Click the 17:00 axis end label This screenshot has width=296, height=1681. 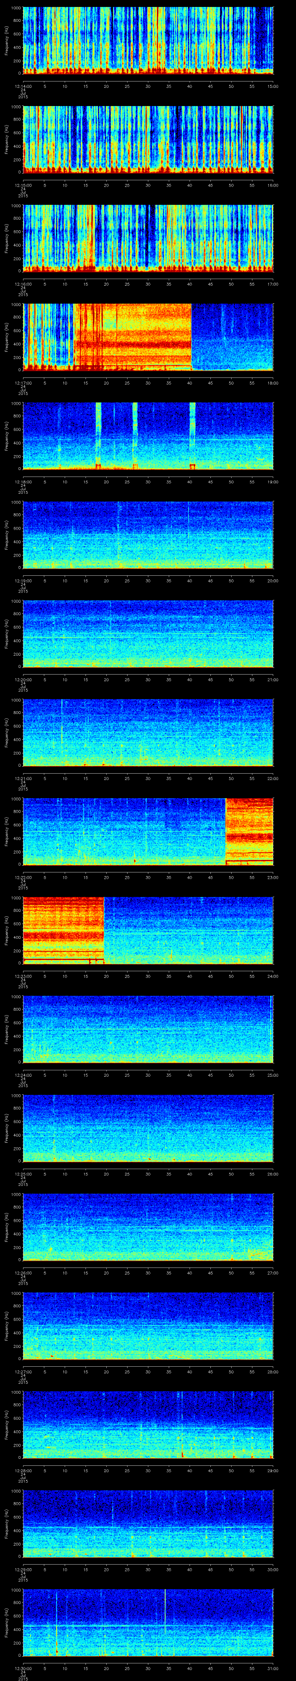pyautogui.click(x=273, y=284)
